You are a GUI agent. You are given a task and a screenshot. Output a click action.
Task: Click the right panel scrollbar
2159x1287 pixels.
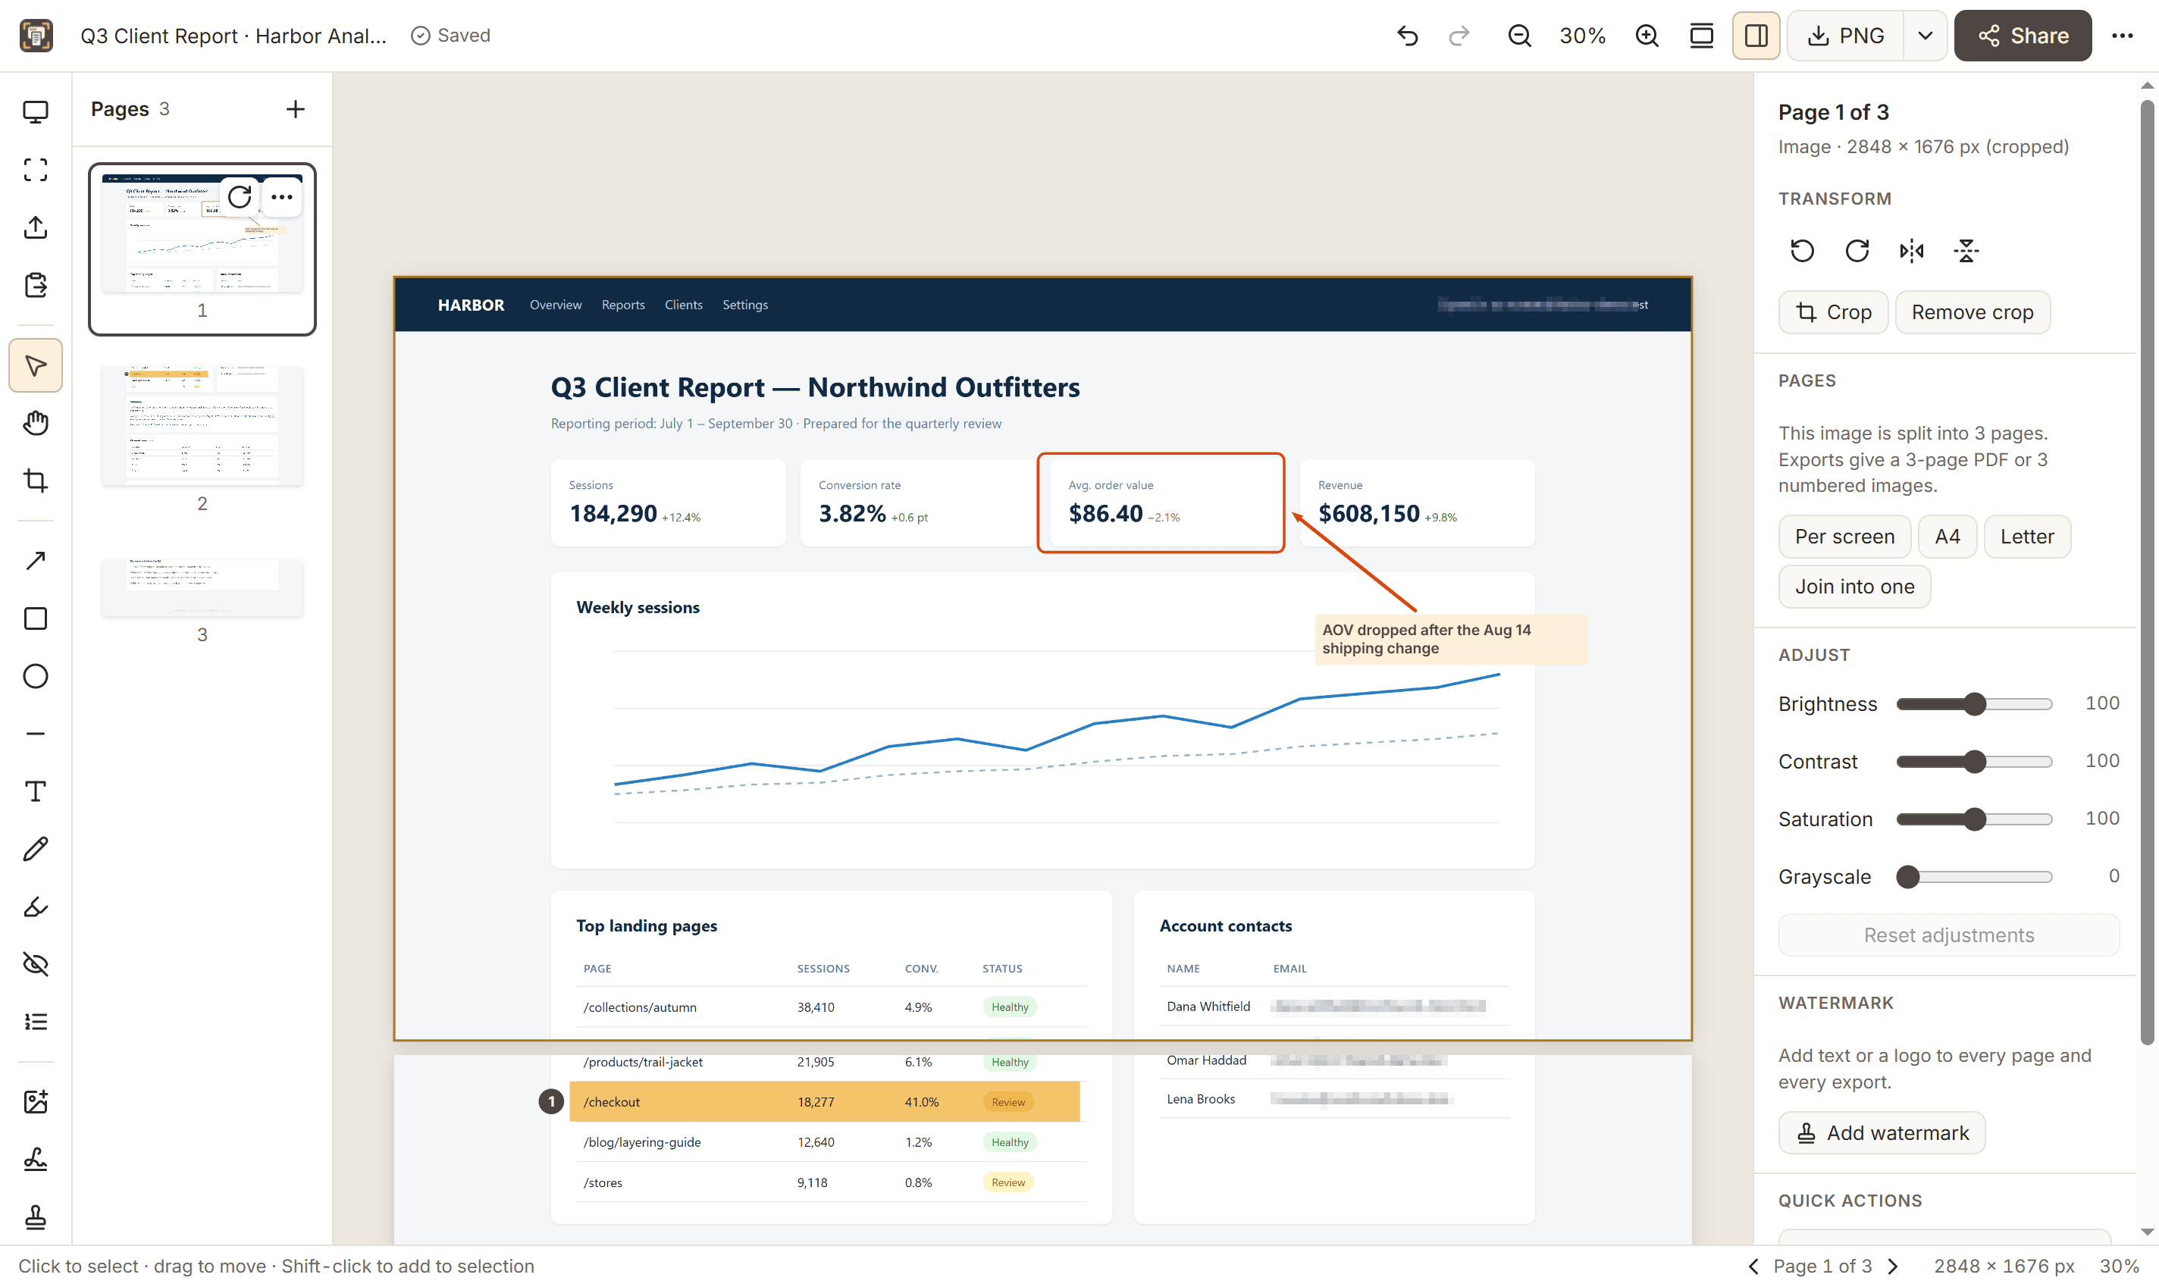point(2147,572)
